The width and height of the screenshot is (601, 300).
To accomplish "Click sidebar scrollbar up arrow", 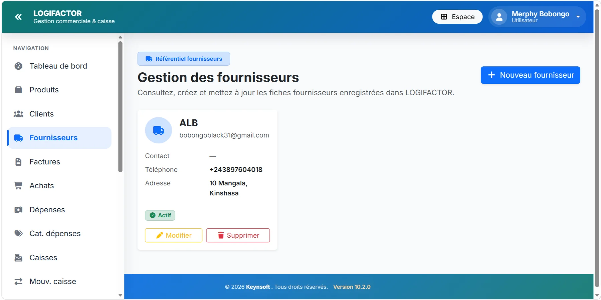I will coord(120,37).
